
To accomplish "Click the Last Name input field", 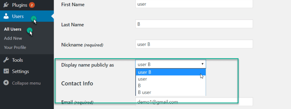I will 194,24.
